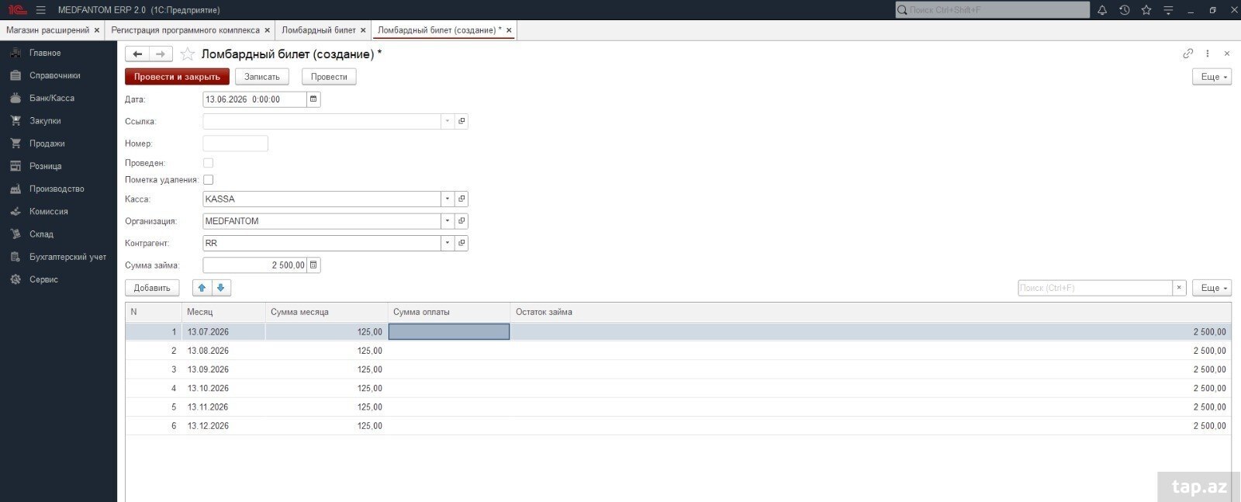The height and width of the screenshot is (502, 1241).
Task: Expand the Контрагент dropdown
Action: point(448,243)
